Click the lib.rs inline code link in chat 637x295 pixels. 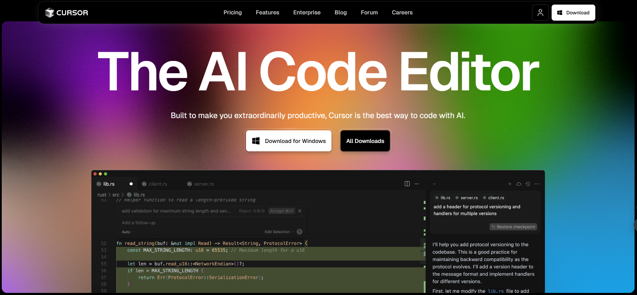click(x=496, y=291)
